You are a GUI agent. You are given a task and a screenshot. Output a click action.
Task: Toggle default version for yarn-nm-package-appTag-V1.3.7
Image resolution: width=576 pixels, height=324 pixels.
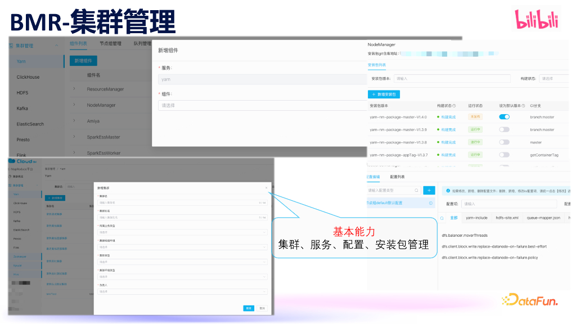[x=504, y=155]
